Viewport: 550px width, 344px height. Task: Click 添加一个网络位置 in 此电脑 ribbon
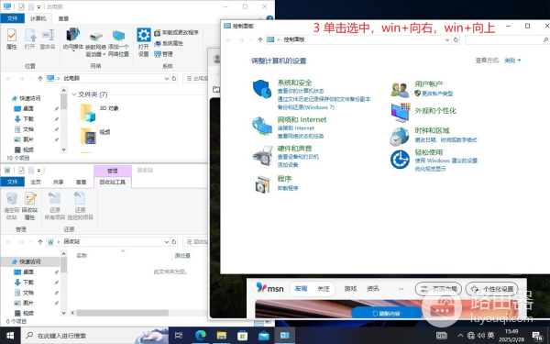pos(118,43)
